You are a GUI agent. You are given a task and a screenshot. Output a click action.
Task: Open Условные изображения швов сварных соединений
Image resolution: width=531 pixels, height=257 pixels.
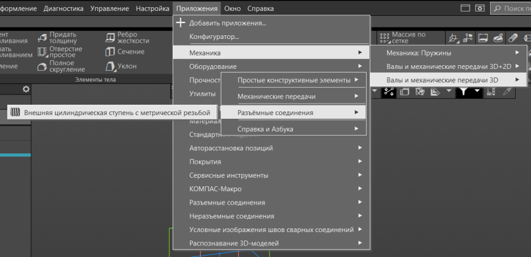coord(271,230)
